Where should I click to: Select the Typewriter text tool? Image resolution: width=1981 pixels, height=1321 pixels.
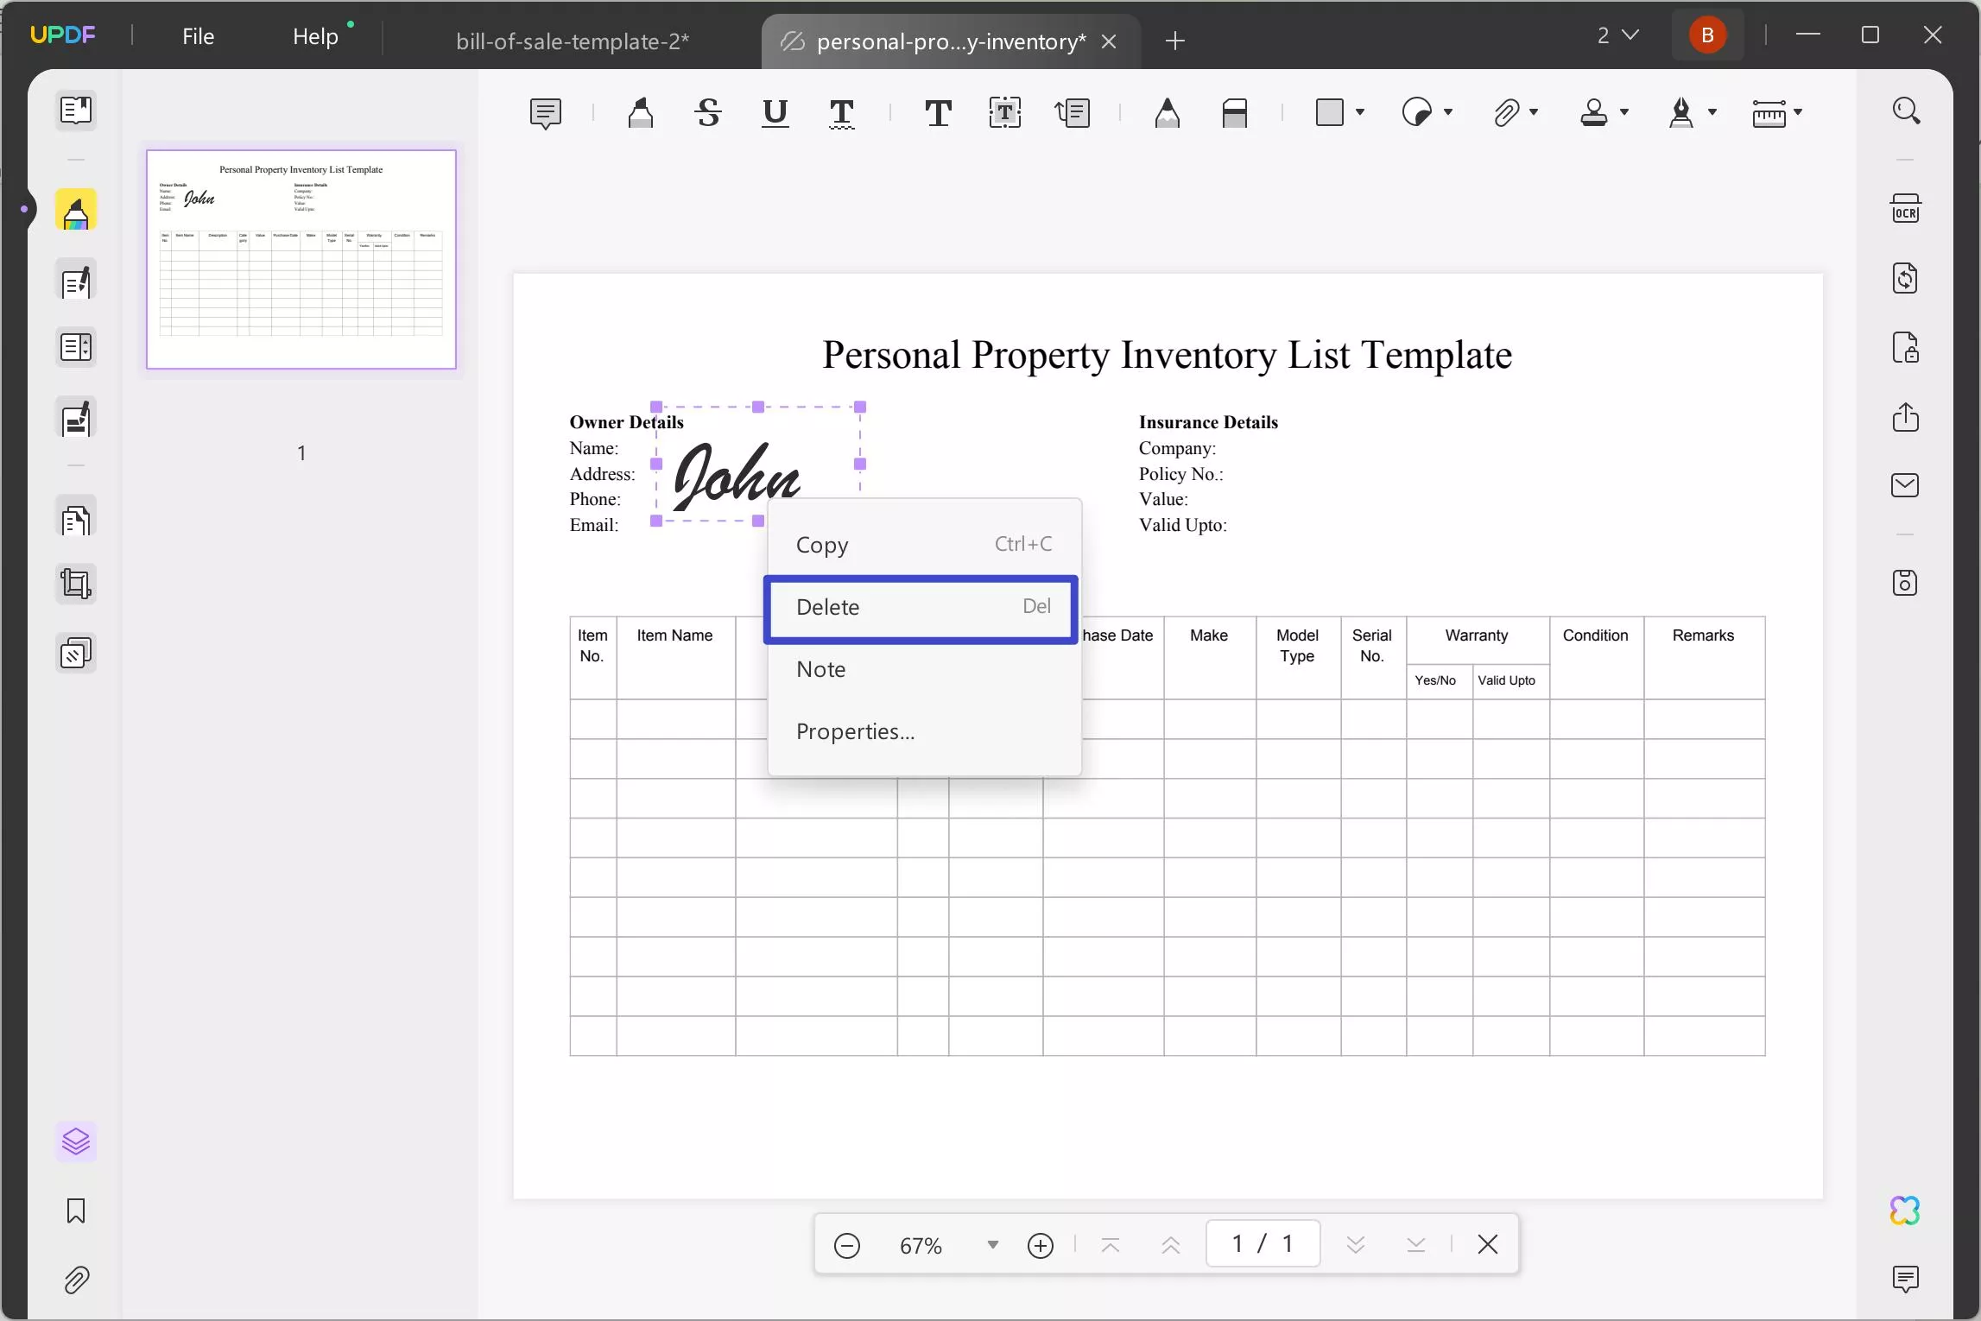(x=938, y=113)
